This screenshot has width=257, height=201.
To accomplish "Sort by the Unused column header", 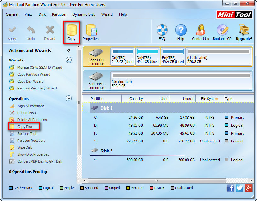I will pyautogui.click(x=182, y=99).
